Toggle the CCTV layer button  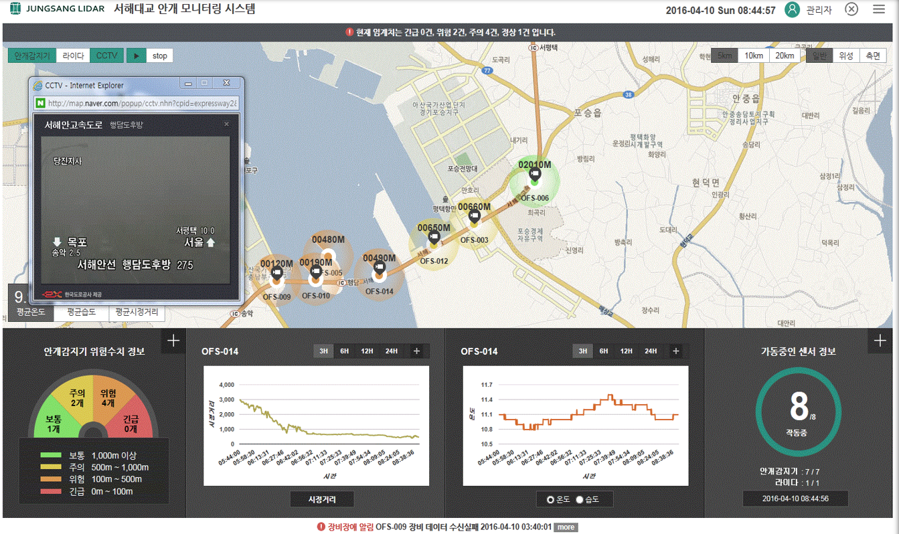pos(106,56)
